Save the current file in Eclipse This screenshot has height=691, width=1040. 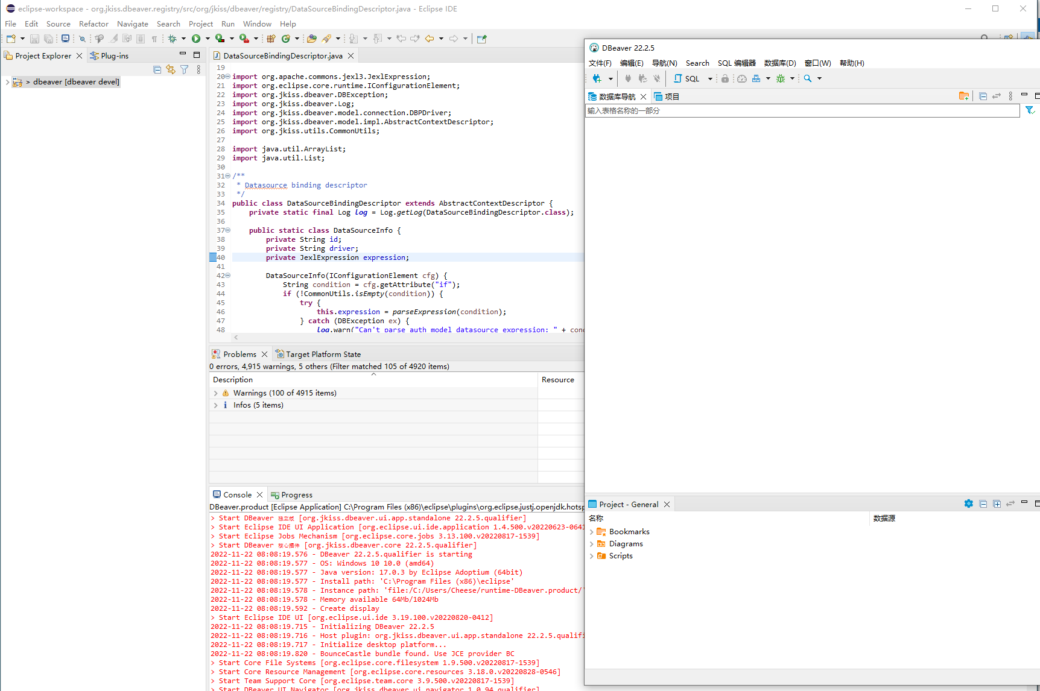[x=34, y=39]
